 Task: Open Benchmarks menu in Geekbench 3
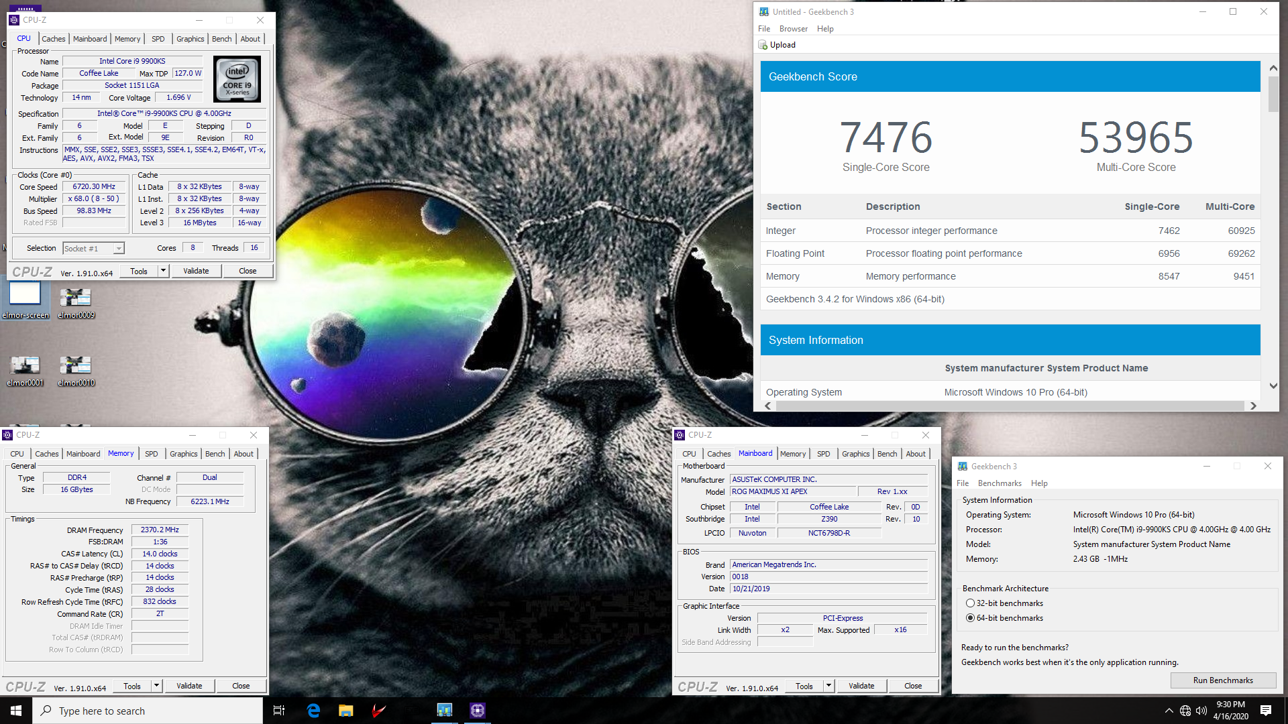coord(1000,483)
